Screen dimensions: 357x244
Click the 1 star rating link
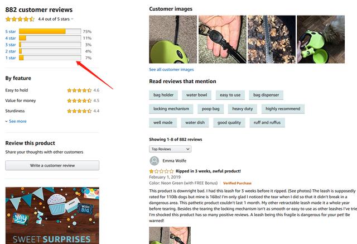tap(11, 58)
